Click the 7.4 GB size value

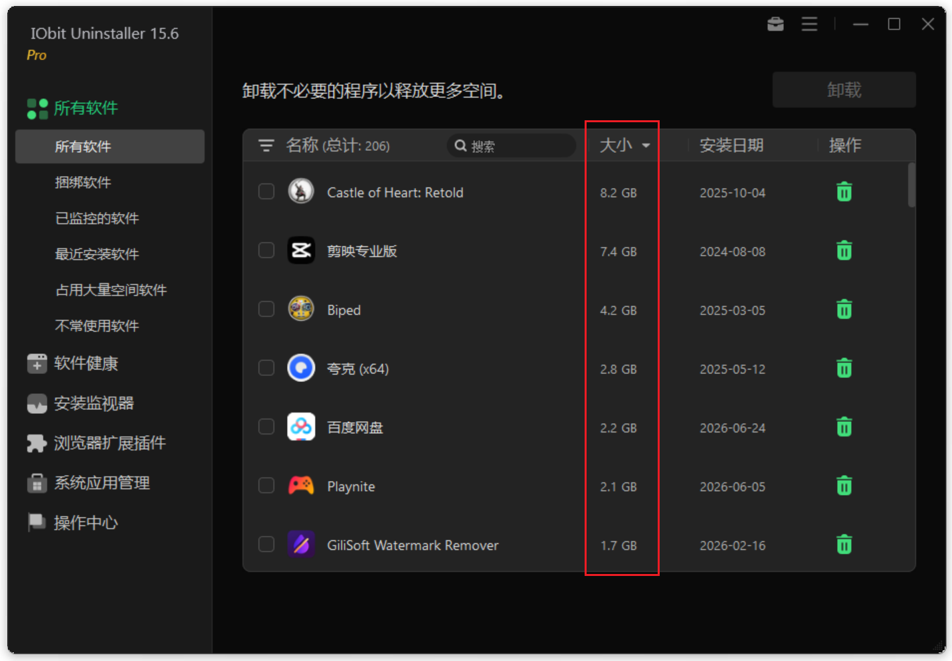tap(619, 252)
